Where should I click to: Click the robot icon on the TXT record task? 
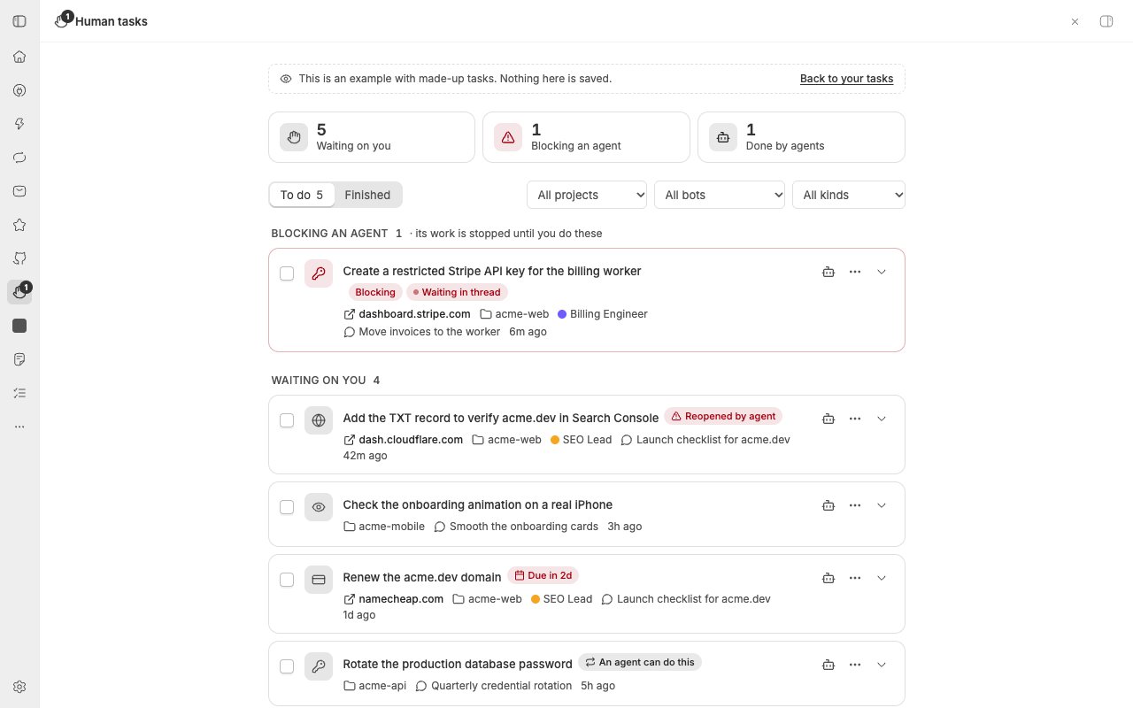pos(829,419)
